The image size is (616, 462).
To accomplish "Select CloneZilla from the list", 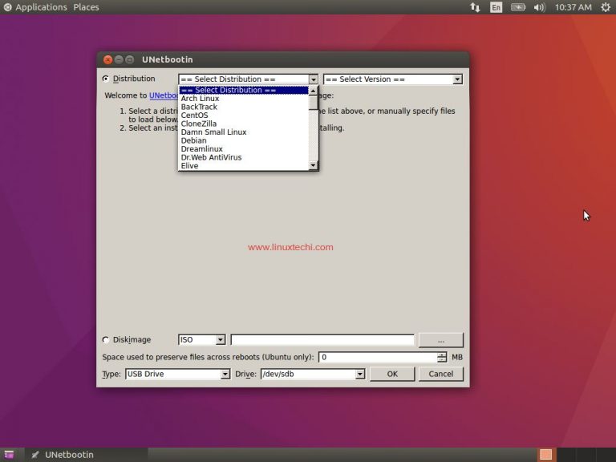I will tap(244, 124).
